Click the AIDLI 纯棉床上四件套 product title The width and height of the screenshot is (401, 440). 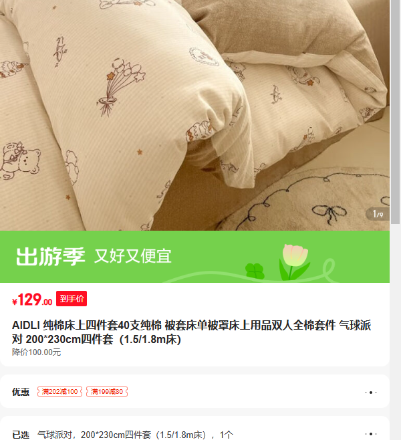coord(192,332)
